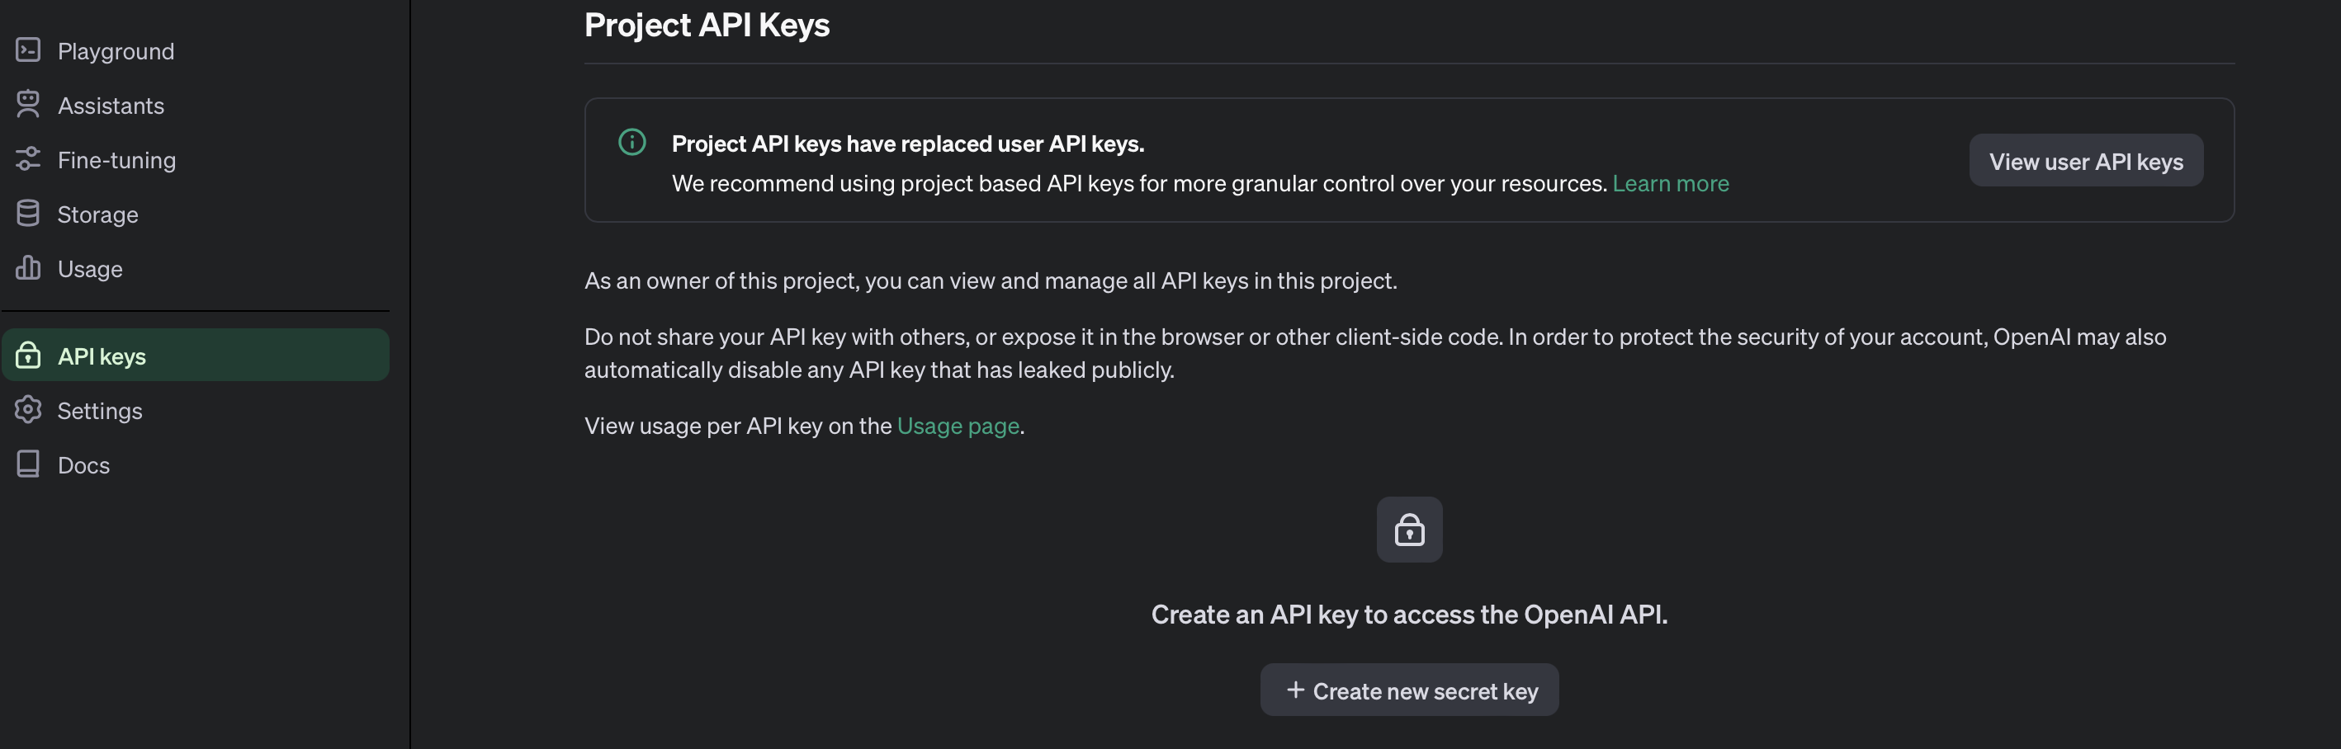Open the Docs sidebar label

[83, 465]
